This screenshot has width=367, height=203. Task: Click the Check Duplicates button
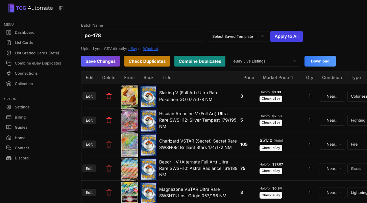point(147,61)
